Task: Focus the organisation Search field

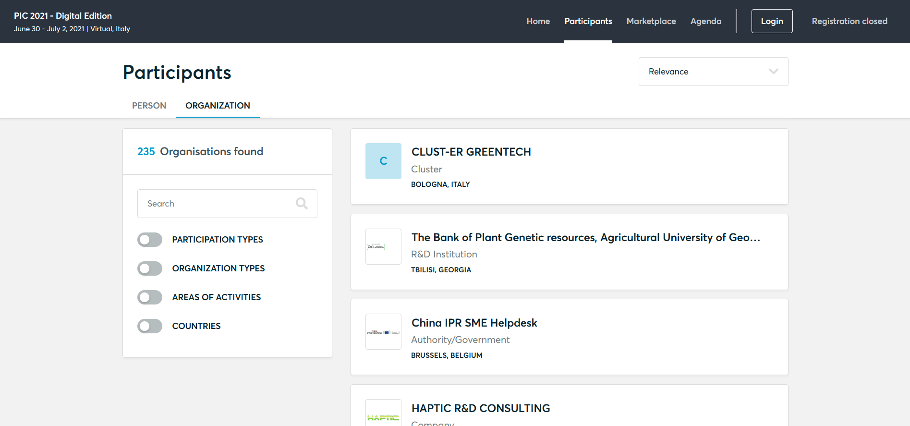Action: click(x=227, y=204)
